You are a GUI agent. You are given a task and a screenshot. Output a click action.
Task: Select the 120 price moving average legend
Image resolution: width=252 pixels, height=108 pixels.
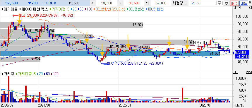[x=89, y=9]
